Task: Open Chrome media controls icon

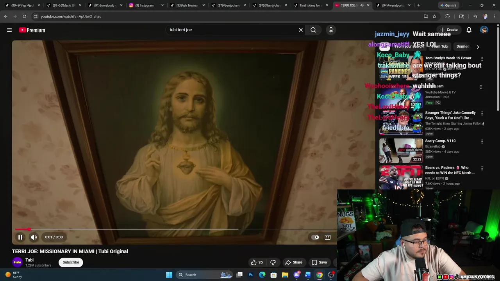Action: 475,16
